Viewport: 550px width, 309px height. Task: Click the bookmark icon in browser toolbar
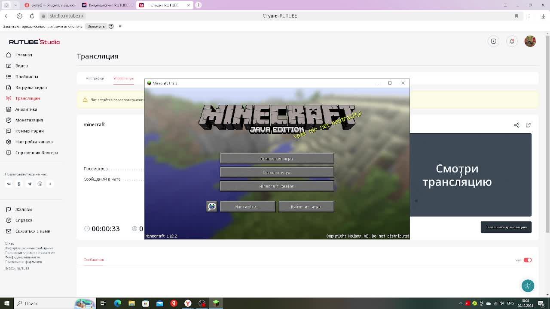tap(516, 16)
